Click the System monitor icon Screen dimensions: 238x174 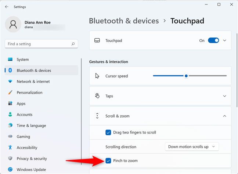coord(10,59)
